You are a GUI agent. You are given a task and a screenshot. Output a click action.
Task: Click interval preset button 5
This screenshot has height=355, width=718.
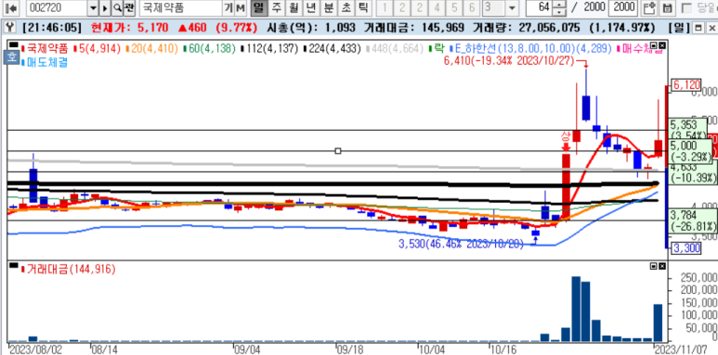pyautogui.click(x=454, y=7)
